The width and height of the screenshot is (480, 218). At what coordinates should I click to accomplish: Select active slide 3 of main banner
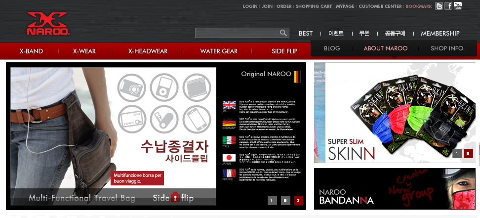coord(298,201)
